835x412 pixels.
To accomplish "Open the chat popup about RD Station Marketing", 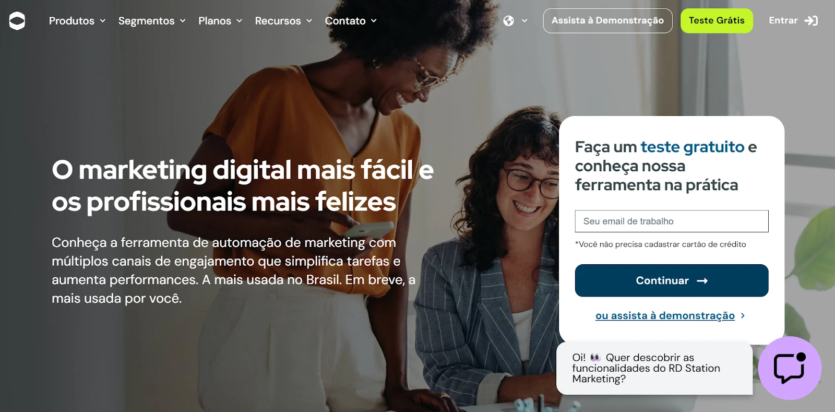I will [654, 368].
